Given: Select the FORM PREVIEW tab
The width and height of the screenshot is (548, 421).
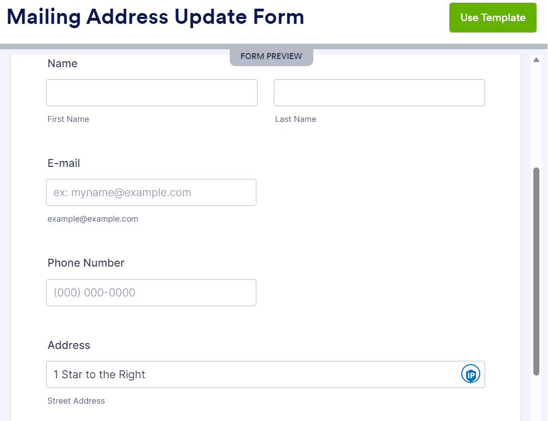Looking at the screenshot, I should coord(271,56).
